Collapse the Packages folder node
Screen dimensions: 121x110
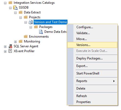pos(31,27)
